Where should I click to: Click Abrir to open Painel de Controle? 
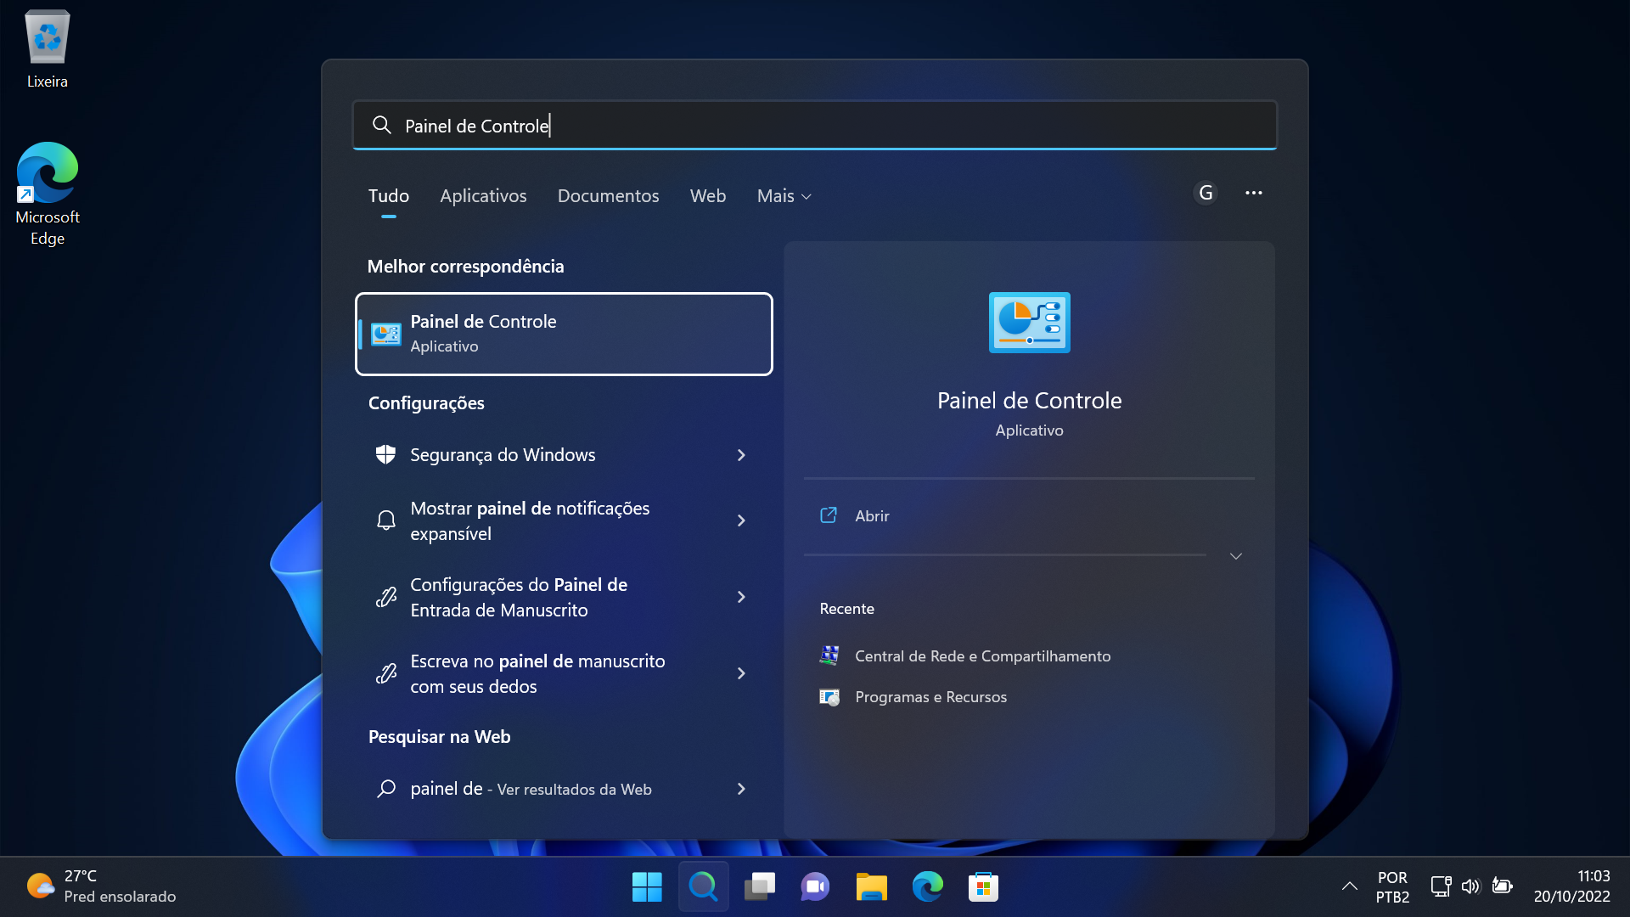click(872, 516)
